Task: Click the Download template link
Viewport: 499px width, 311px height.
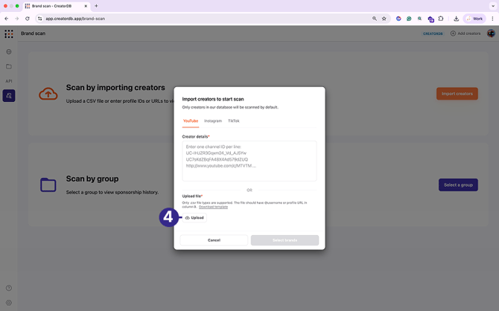Action: point(213,207)
